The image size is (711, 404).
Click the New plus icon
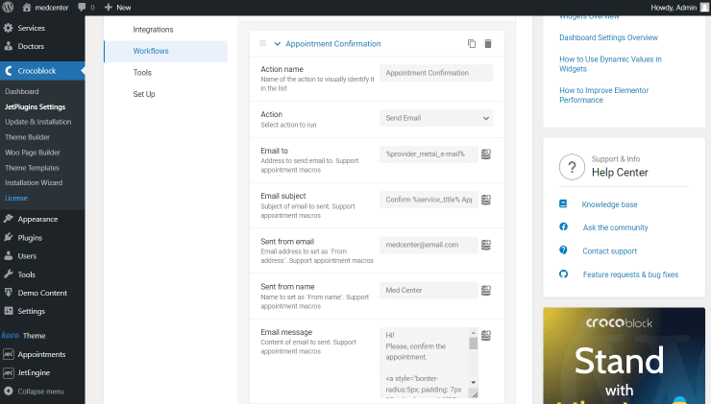108,8
